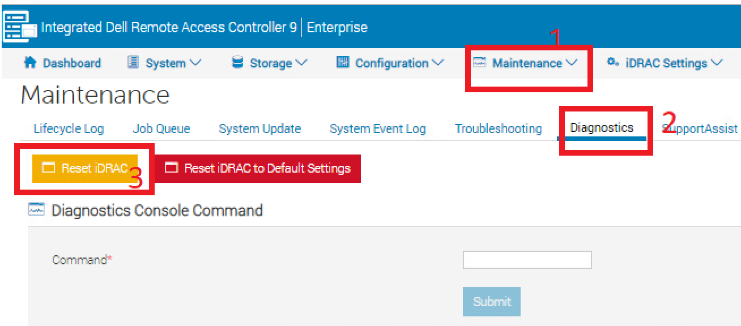Open the Maintenance dropdown chevron

click(572, 63)
